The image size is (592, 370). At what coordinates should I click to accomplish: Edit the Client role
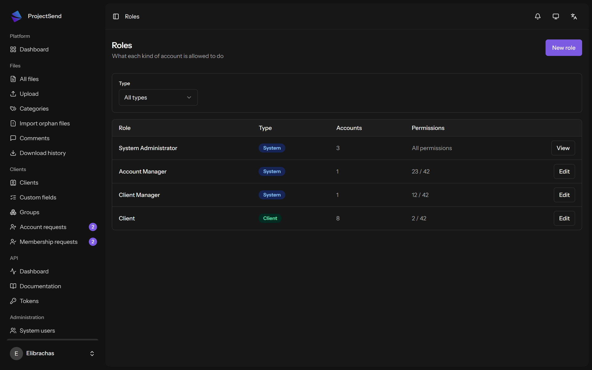coord(564,218)
